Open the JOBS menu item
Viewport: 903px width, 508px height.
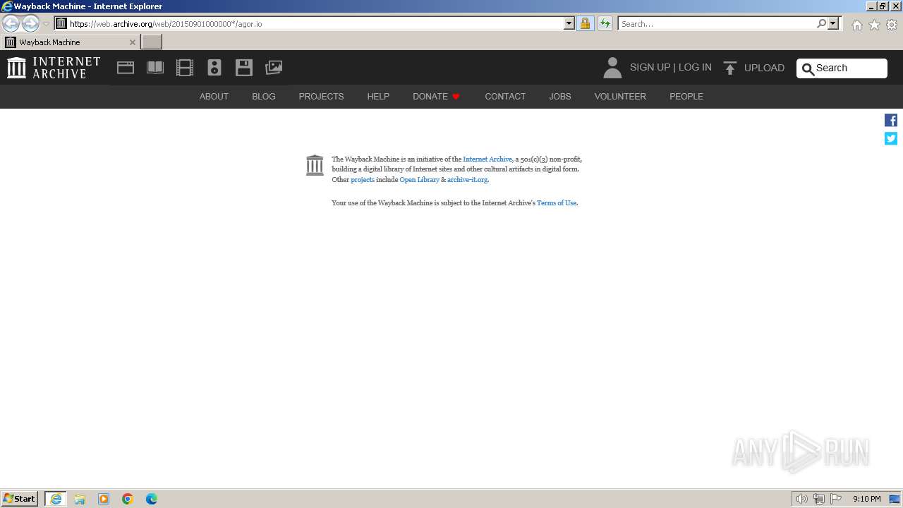[x=560, y=97]
